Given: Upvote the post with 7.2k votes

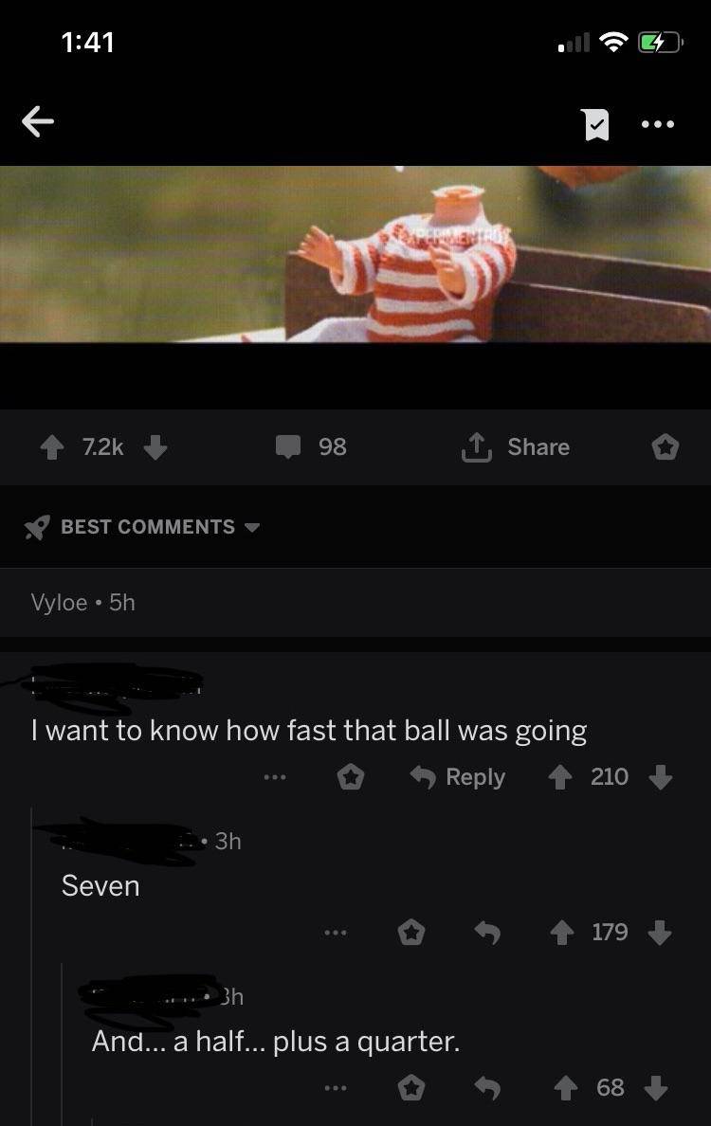Looking at the screenshot, I should pyautogui.click(x=52, y=447).
